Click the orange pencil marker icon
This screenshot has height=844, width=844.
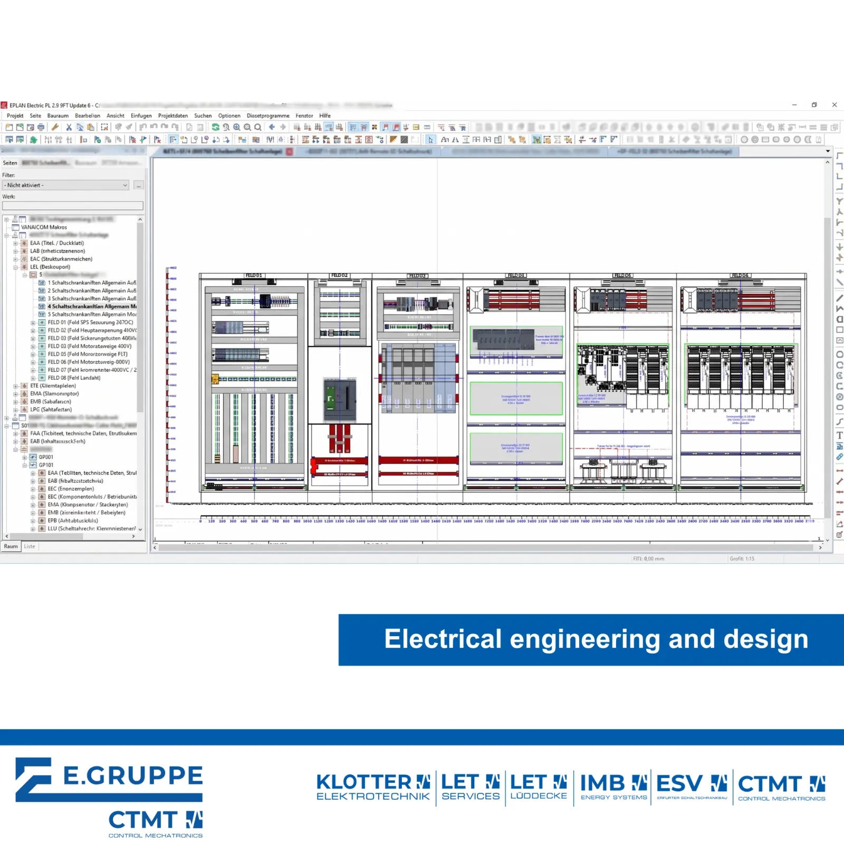(393, 140)
